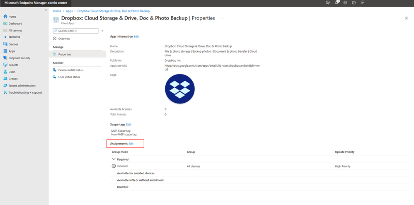This screenshot has height=205, width=414.
Task: Open the more options ellipsis by title
Action: click(222, 18)
